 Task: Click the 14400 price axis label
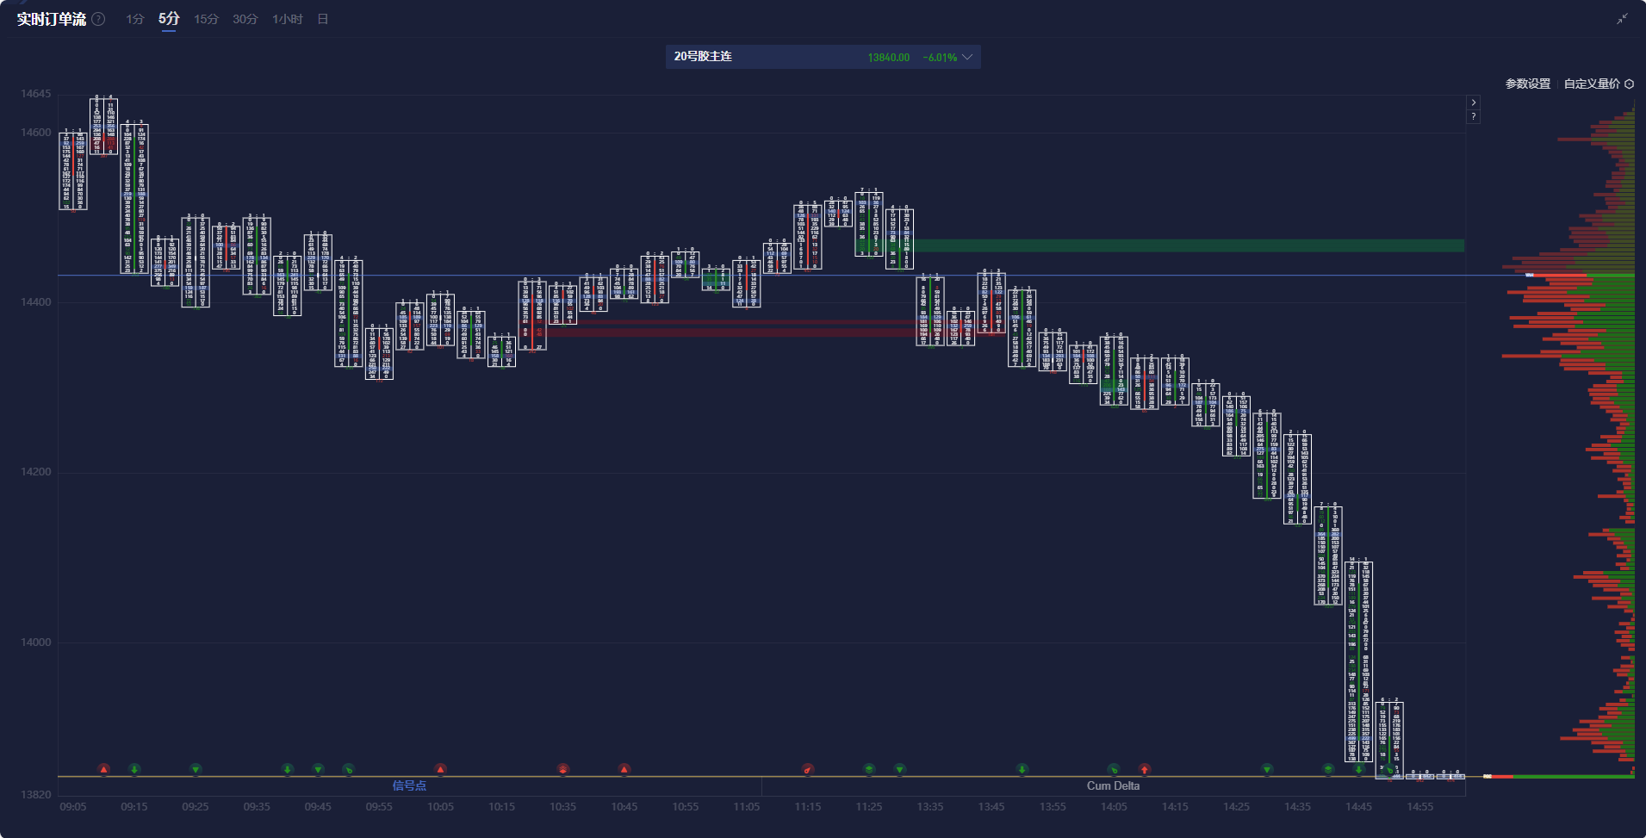click(36, 301)
